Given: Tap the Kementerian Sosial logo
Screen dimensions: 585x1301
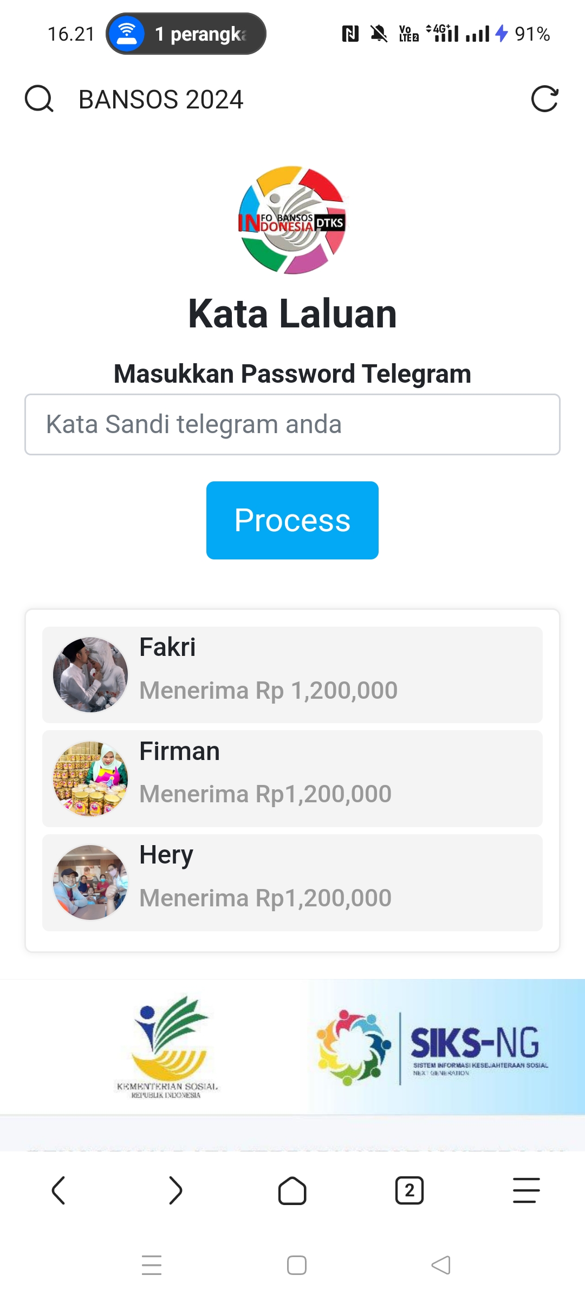Looking at the screenshot, I should click(162, 1046).
